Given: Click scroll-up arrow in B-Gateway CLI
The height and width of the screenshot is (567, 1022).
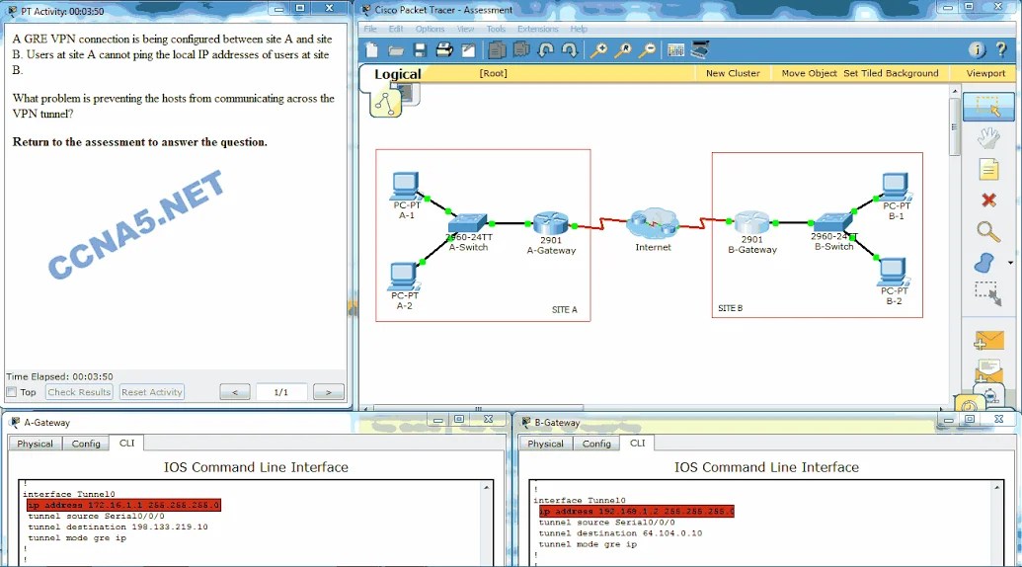Looking at the screenshot, I should (x=996, y=488).
